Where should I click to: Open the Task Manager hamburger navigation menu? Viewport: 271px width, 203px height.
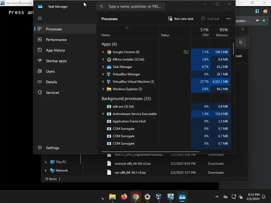40,18
